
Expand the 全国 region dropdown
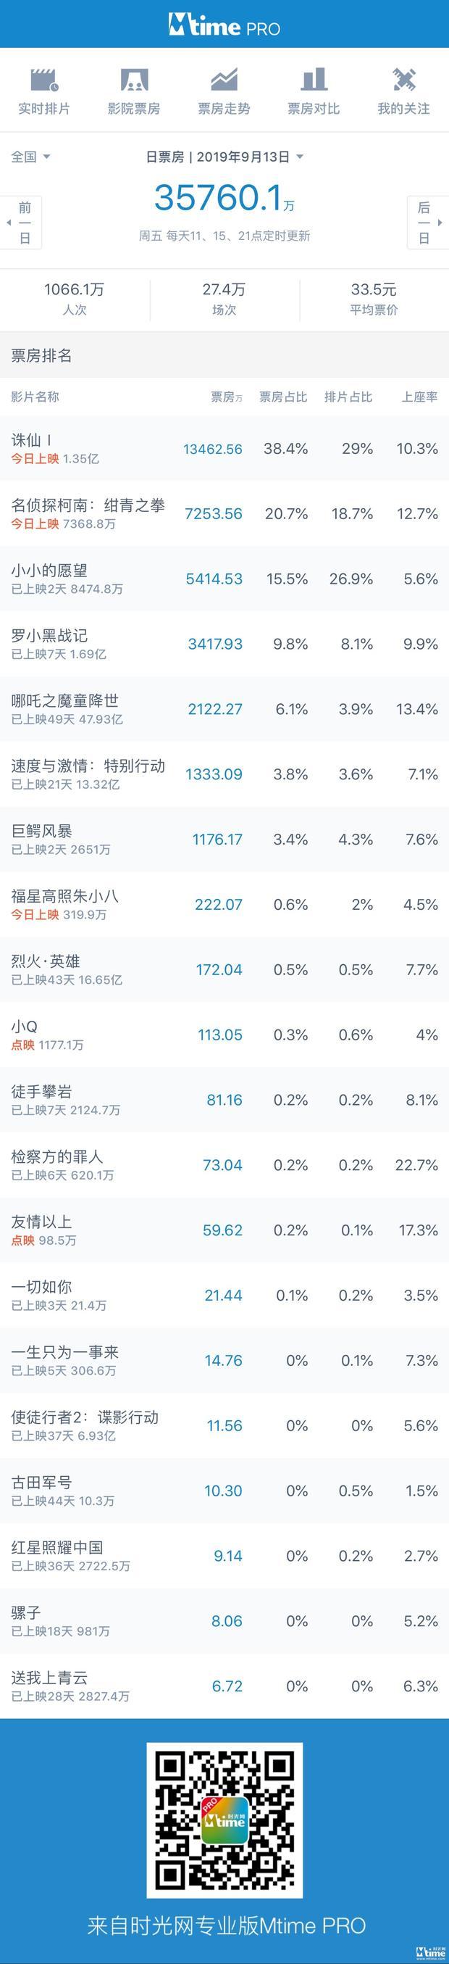pyautogui.click(x=30, y=157)
